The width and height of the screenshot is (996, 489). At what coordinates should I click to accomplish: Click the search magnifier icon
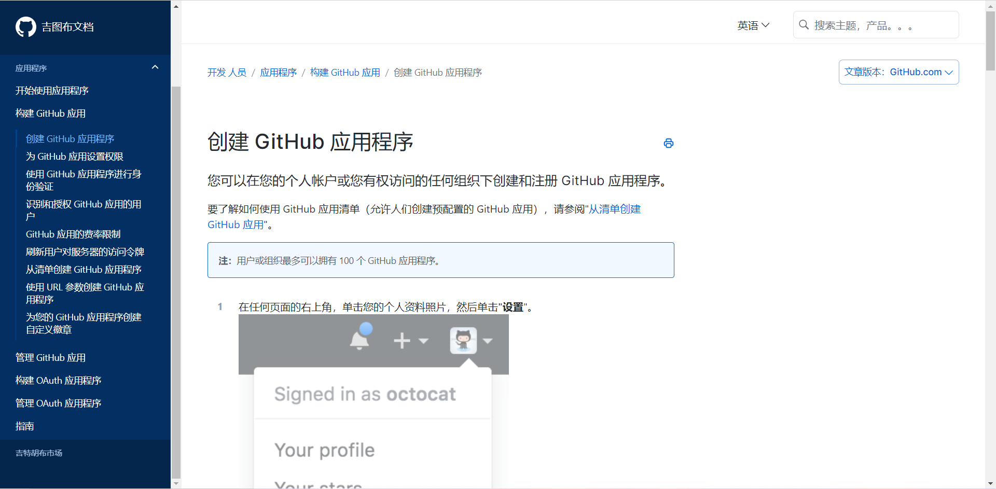point(804,25)
